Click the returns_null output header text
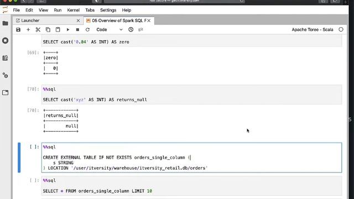The height and width of the screenshot is (199, 354). coord(61,116)
